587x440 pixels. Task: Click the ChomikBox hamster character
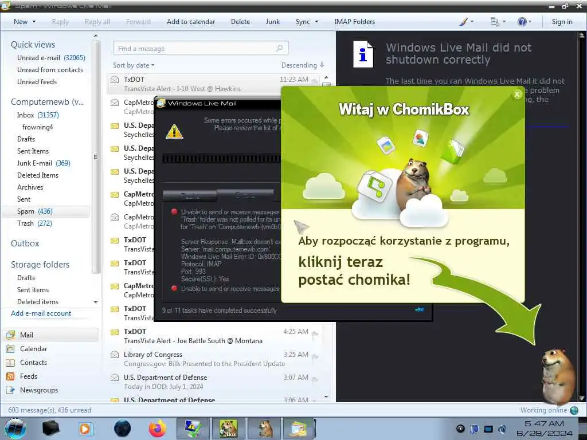[558, 376]
